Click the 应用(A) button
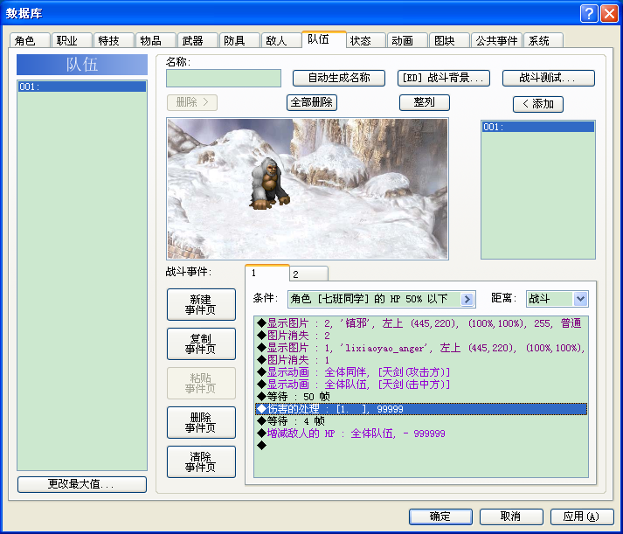This screenshot has height=534, width=623. coord(582,517)
